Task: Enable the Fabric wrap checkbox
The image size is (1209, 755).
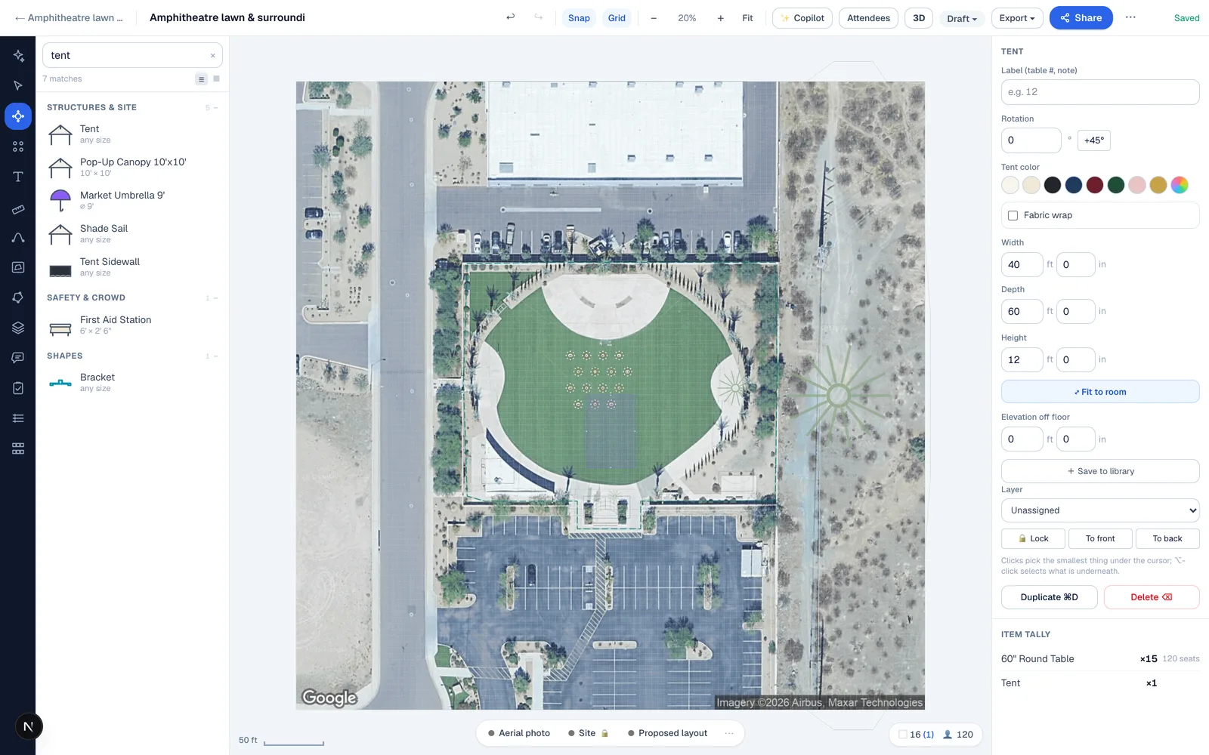Action: point(1013,215)
